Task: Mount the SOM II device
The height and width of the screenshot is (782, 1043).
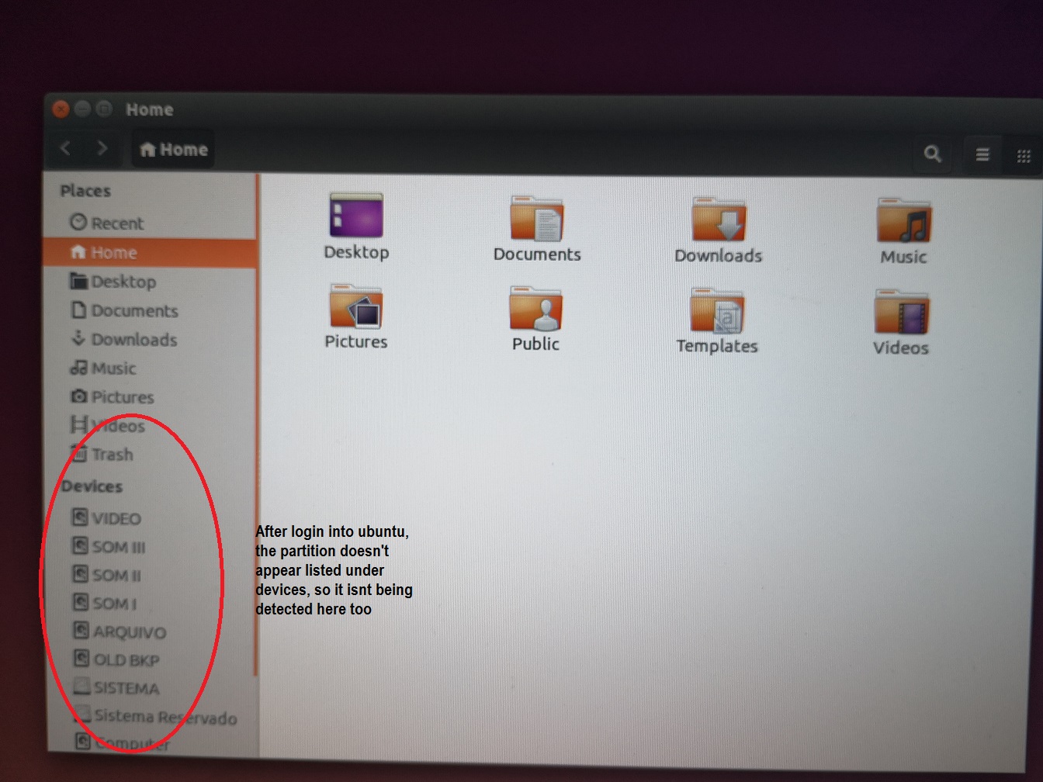Action: [x=150, y=575]
